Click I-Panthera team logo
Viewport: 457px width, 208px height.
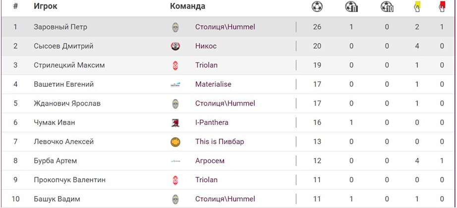(175, 123)
